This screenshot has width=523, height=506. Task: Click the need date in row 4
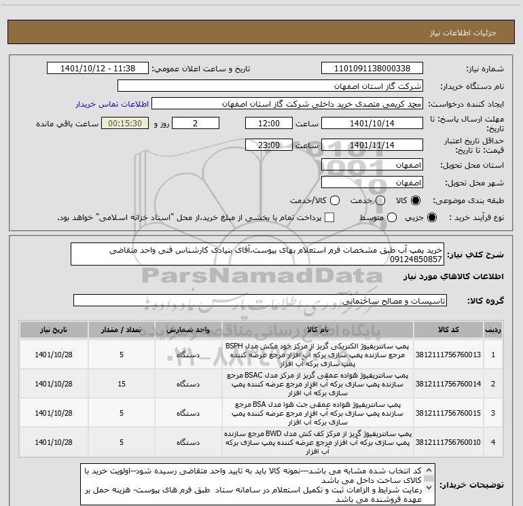tap(54, 442)
